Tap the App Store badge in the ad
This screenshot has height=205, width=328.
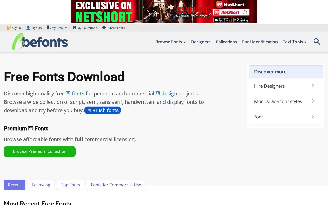[x=222, y=20]
